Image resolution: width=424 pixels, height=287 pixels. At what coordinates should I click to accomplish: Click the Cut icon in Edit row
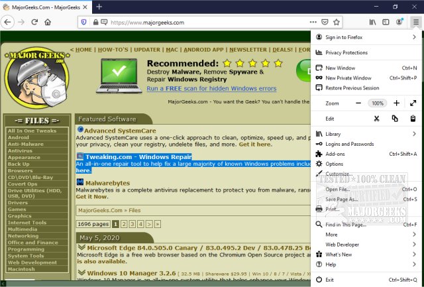(376, 119)
